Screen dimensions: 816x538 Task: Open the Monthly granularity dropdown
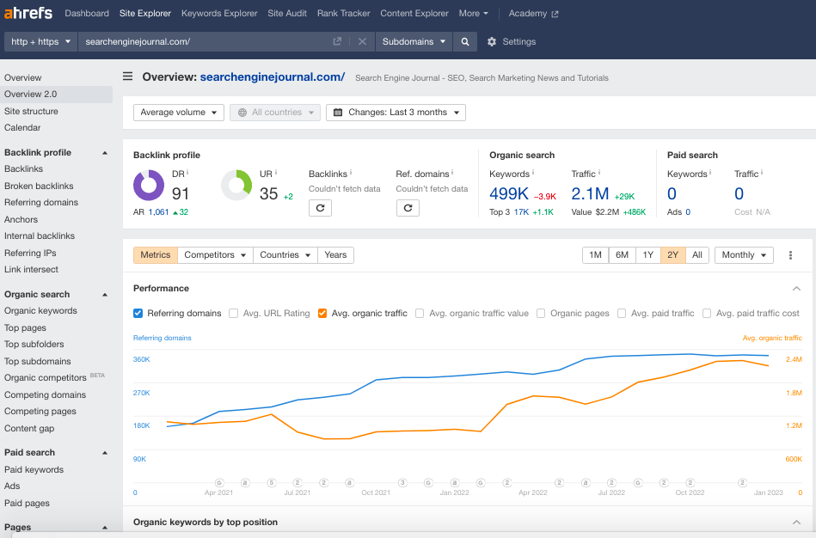pyautogui.click(x=743, y=254)
